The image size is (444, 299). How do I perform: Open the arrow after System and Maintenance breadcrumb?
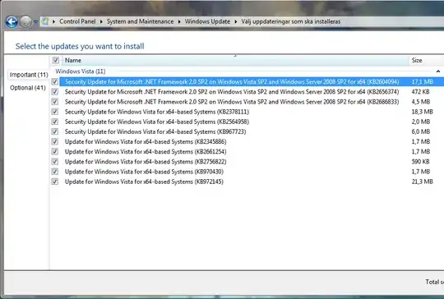[179, 21]
